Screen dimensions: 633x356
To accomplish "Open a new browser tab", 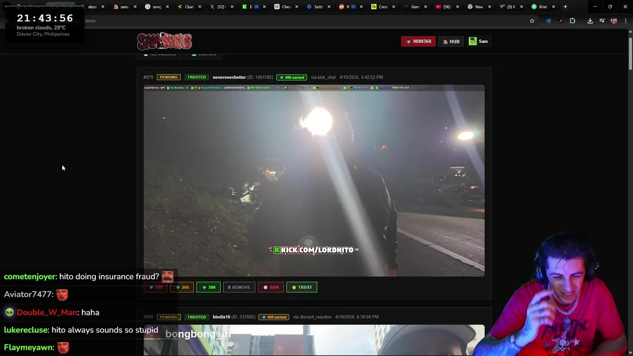I will click(565, 7).
